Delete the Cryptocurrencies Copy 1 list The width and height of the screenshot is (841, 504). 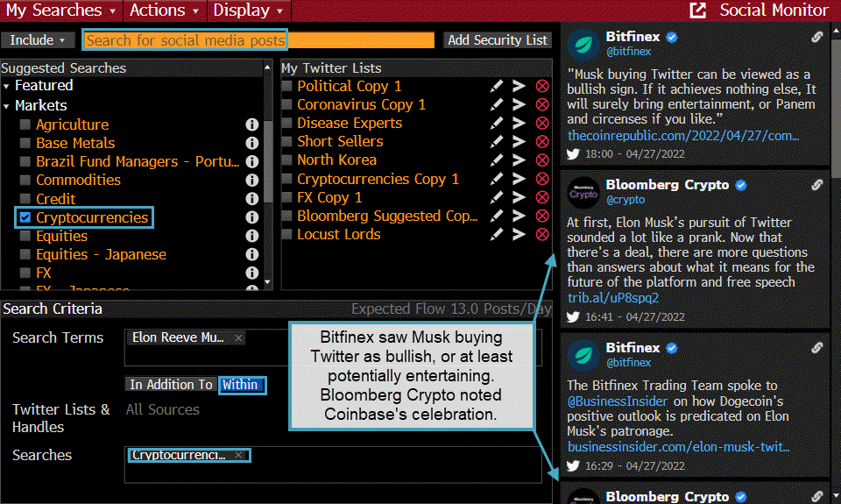(542, 179)
